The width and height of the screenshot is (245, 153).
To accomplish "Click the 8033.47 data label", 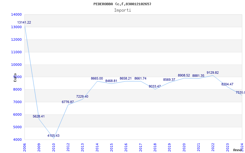I will coord(155,87).
